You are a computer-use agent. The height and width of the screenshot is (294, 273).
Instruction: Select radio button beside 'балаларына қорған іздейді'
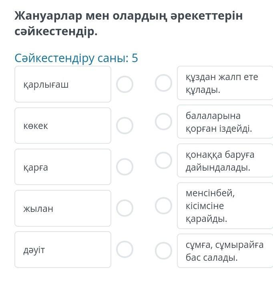[x=163, y=122]
